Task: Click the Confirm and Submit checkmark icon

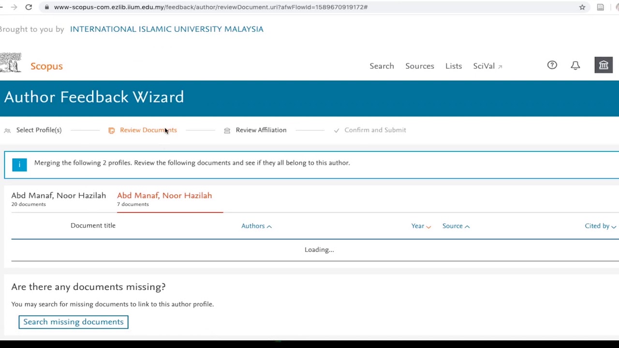Action: click(x=337, y=130)
